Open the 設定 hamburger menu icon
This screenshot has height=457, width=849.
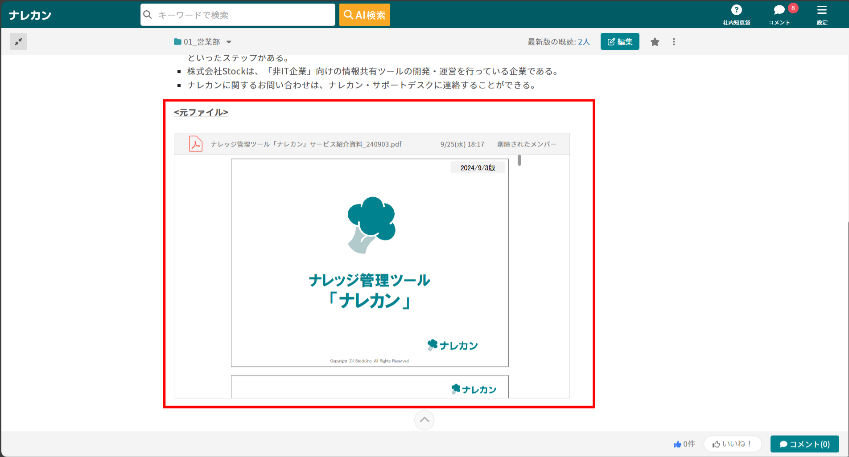(x=822, y=10)
